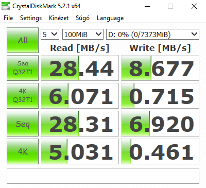The width and height of the screenshot is (206, 188).
Task: Click the Seq Q32T1 read result 28.44
Action: [80, 68]
